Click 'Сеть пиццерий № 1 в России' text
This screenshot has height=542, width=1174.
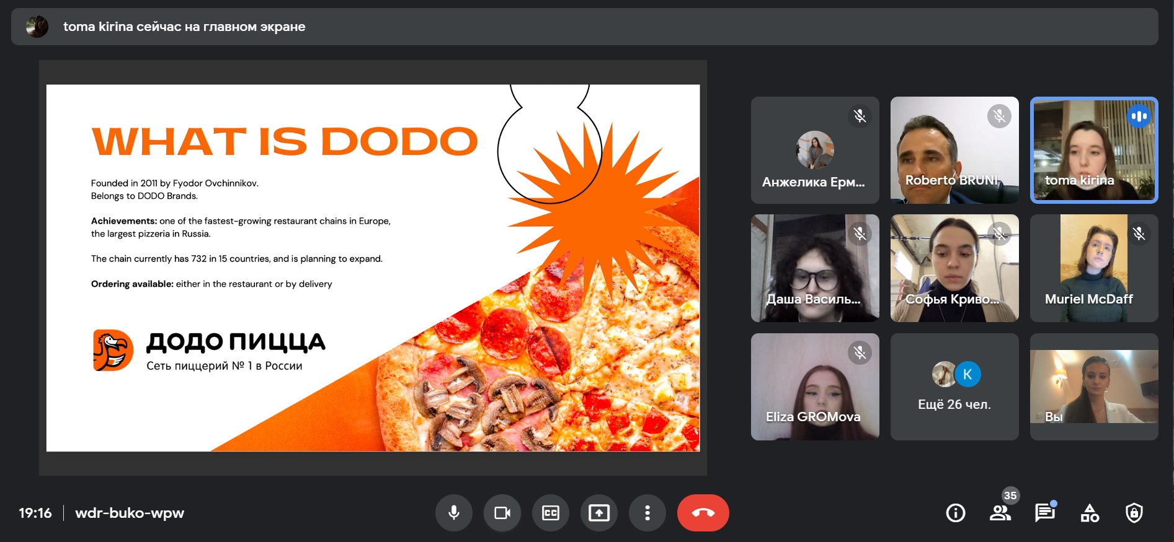(225, 365)
